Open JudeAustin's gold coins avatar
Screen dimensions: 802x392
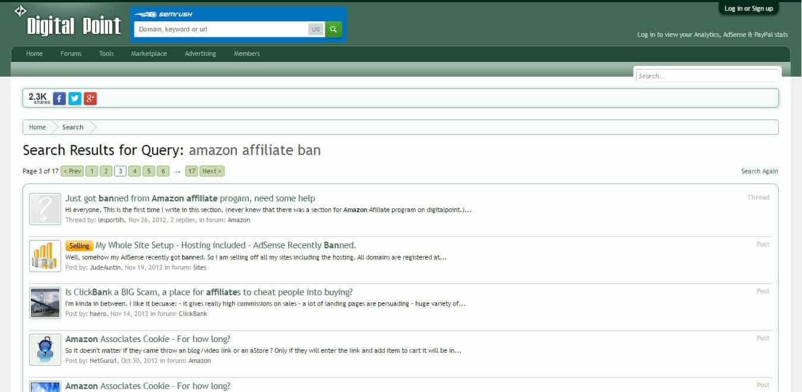click(45, 256)
